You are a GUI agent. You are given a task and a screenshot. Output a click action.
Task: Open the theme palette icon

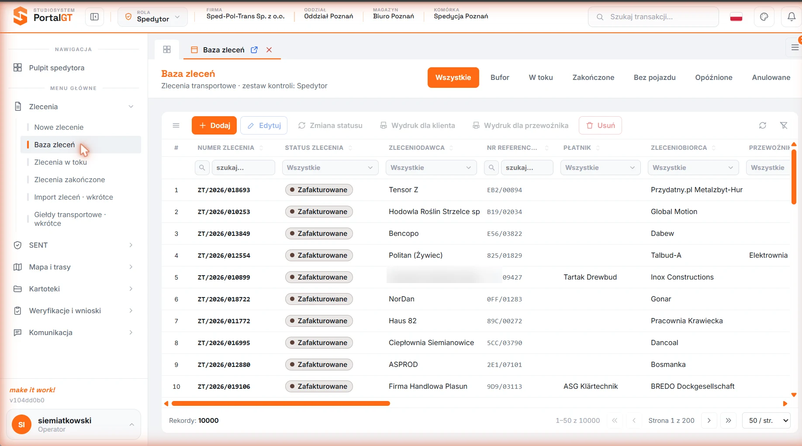point(764,17)
